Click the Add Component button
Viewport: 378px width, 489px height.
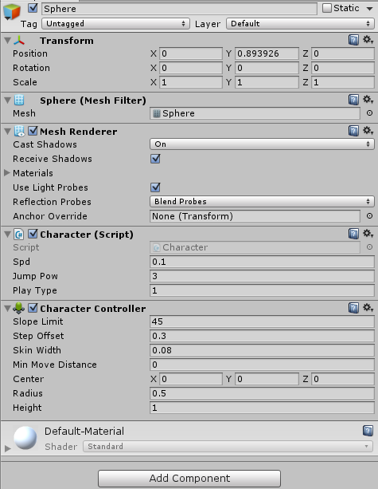click(x=189, y=479)
